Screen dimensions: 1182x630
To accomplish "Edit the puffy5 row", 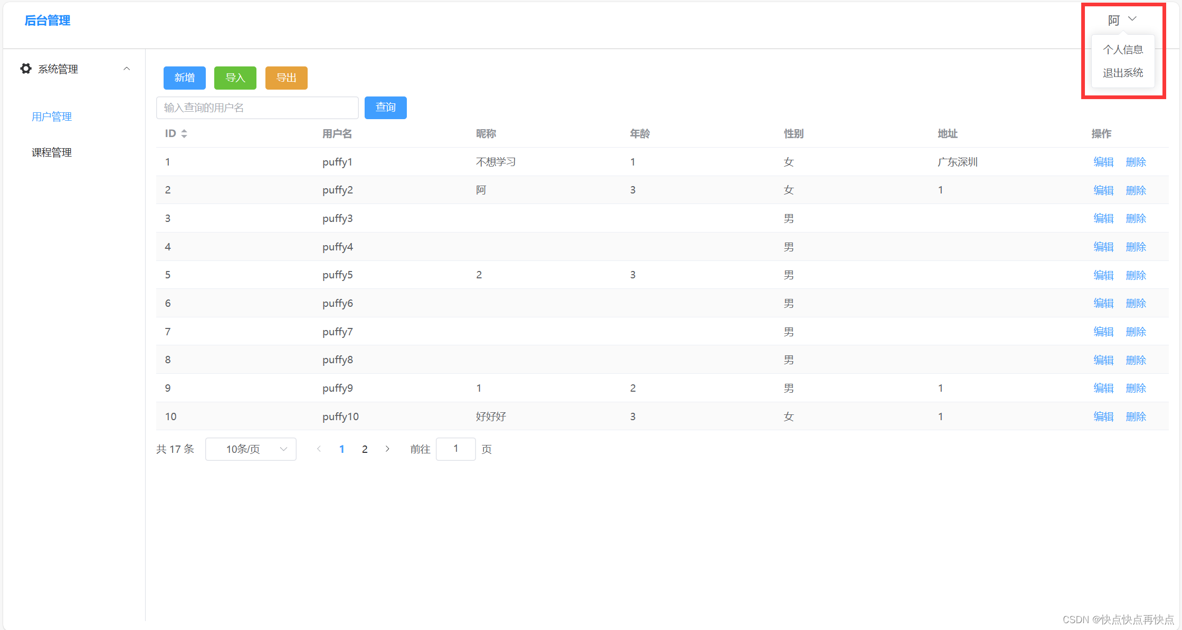I will 1103,275.
